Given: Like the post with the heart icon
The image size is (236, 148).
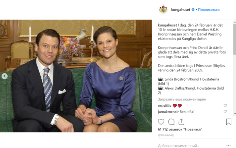Looking at the screenshot, I should [161, 122].
